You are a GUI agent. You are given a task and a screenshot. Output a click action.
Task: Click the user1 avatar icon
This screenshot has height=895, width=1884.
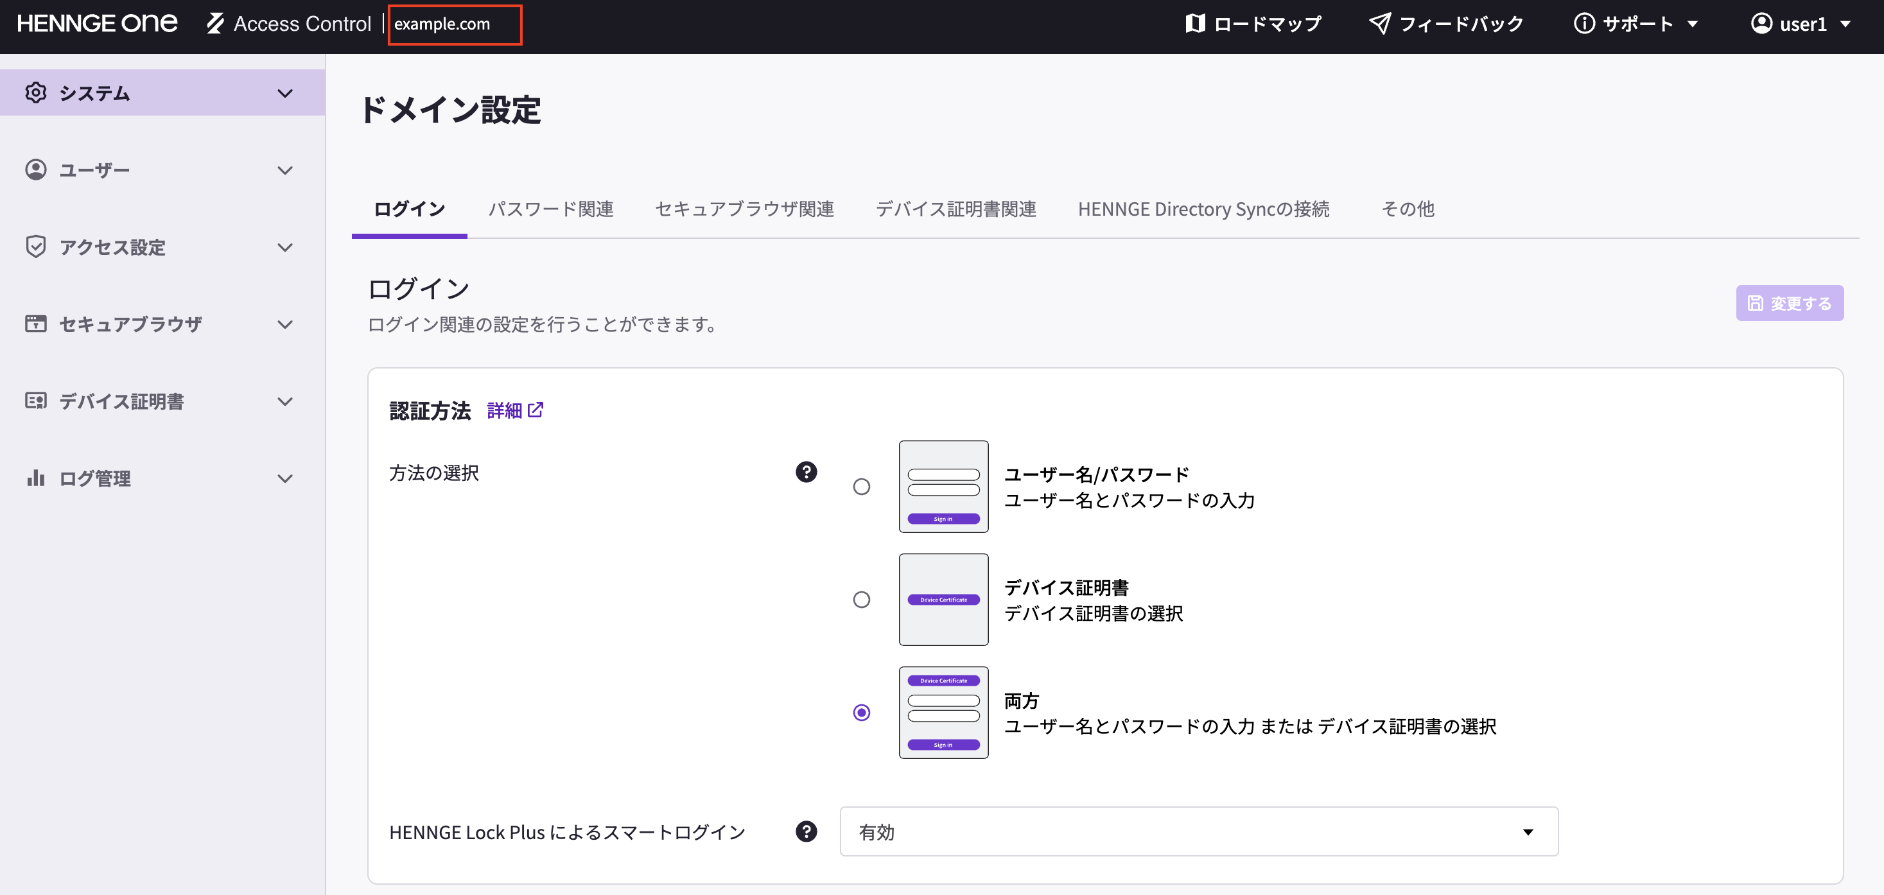1761,23
